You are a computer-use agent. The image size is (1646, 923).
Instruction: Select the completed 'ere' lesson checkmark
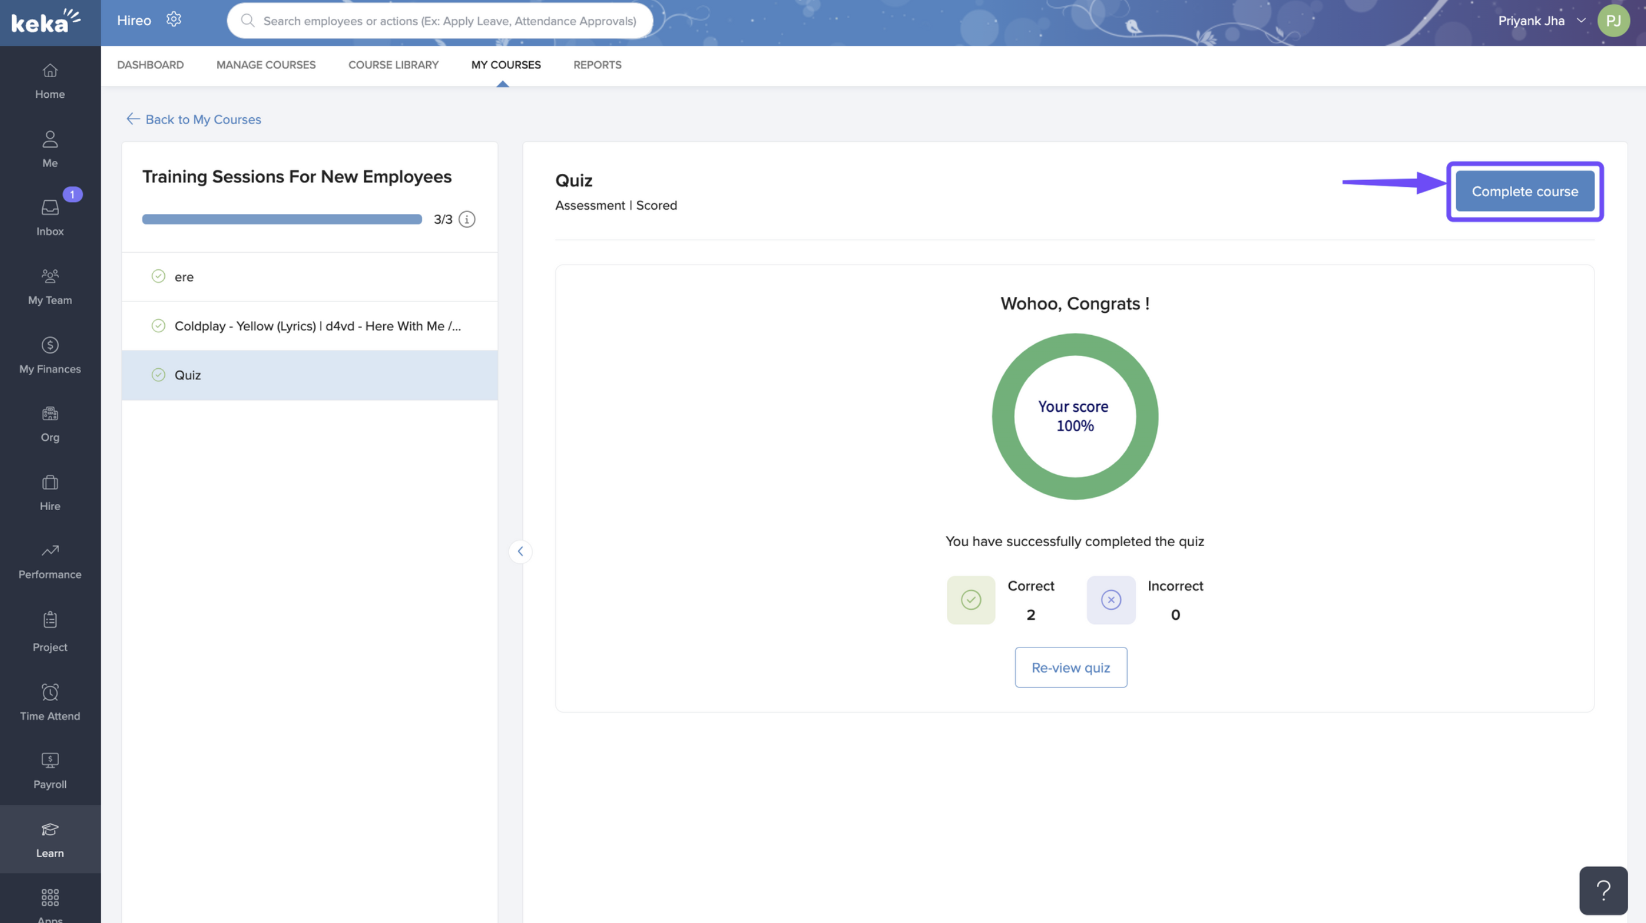(x=158, y=277)
